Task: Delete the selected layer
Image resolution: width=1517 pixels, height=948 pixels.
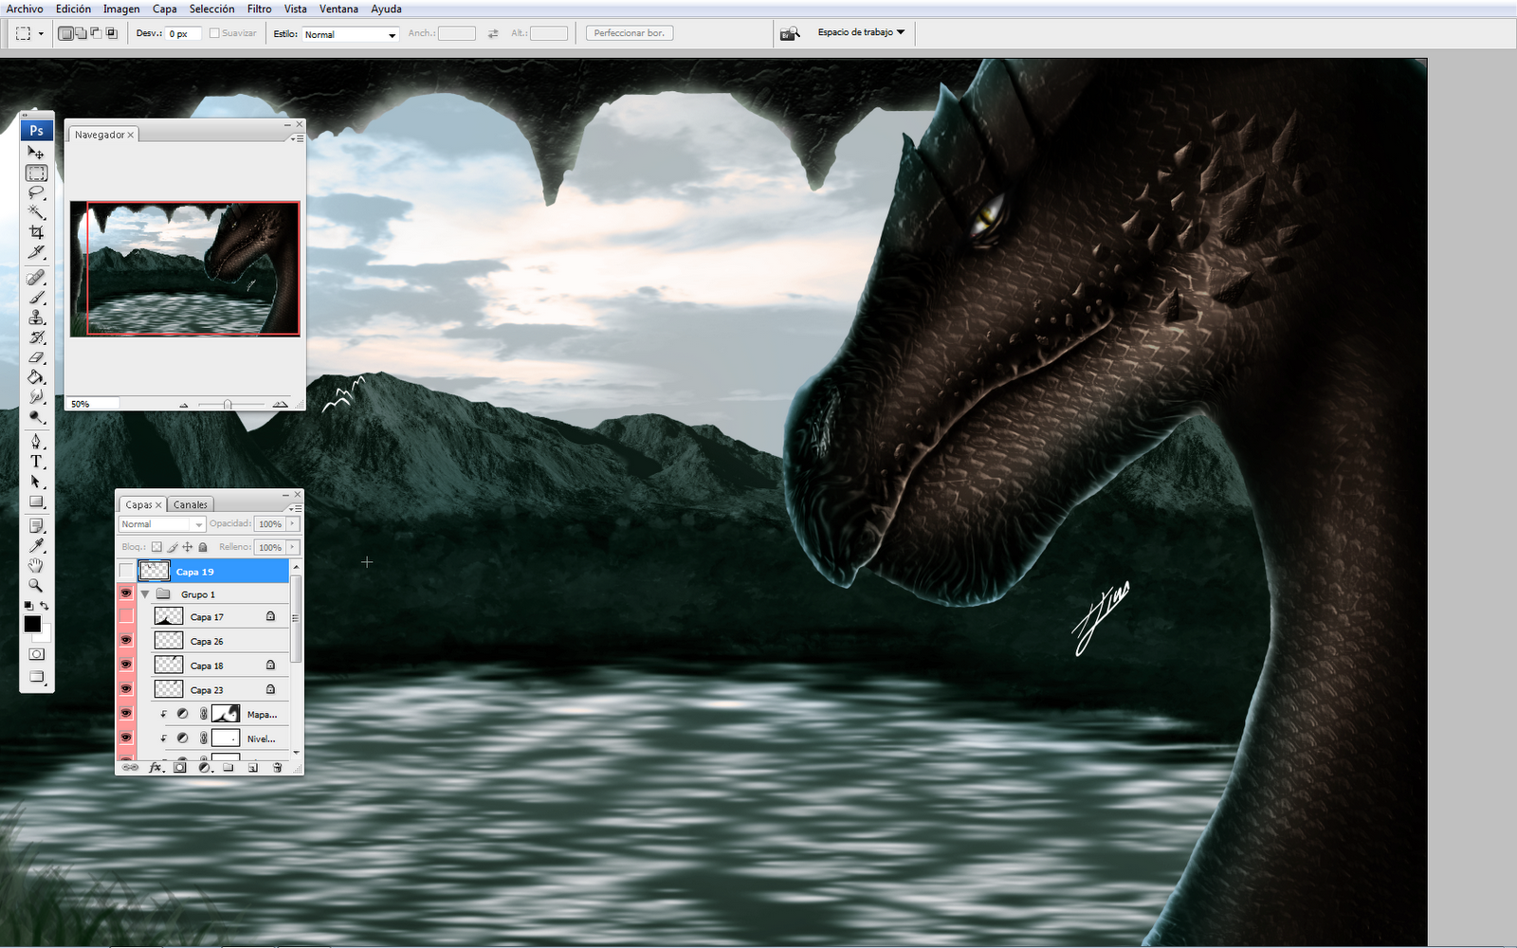Action: [x=278, y=767]
